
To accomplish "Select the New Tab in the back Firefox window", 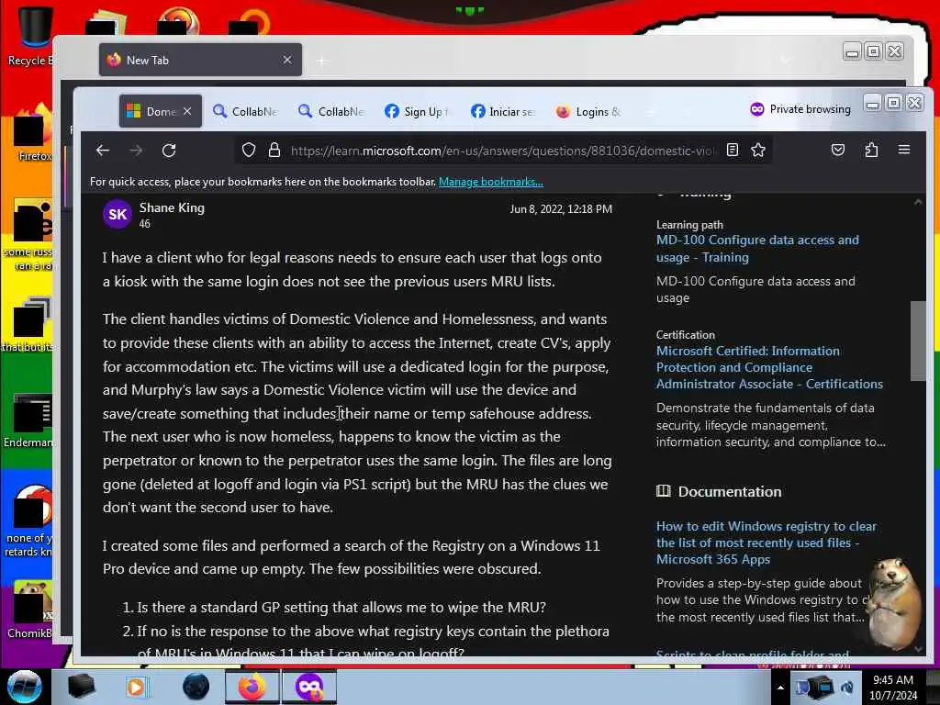I will click(200, 60).
